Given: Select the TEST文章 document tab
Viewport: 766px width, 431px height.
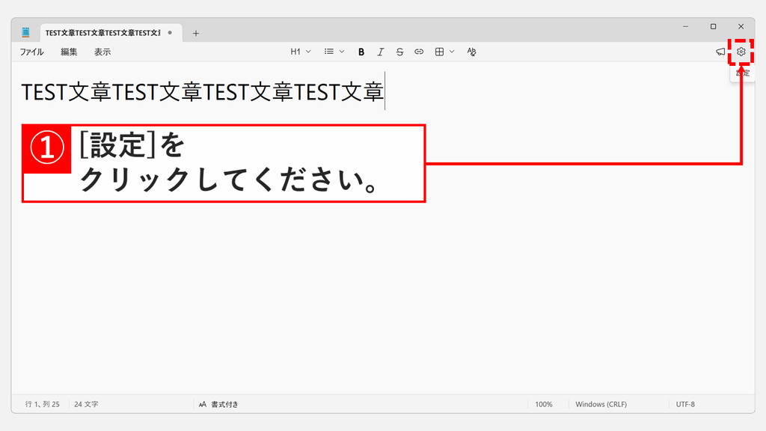Looking at the screenshot, I should coord(111,33).
